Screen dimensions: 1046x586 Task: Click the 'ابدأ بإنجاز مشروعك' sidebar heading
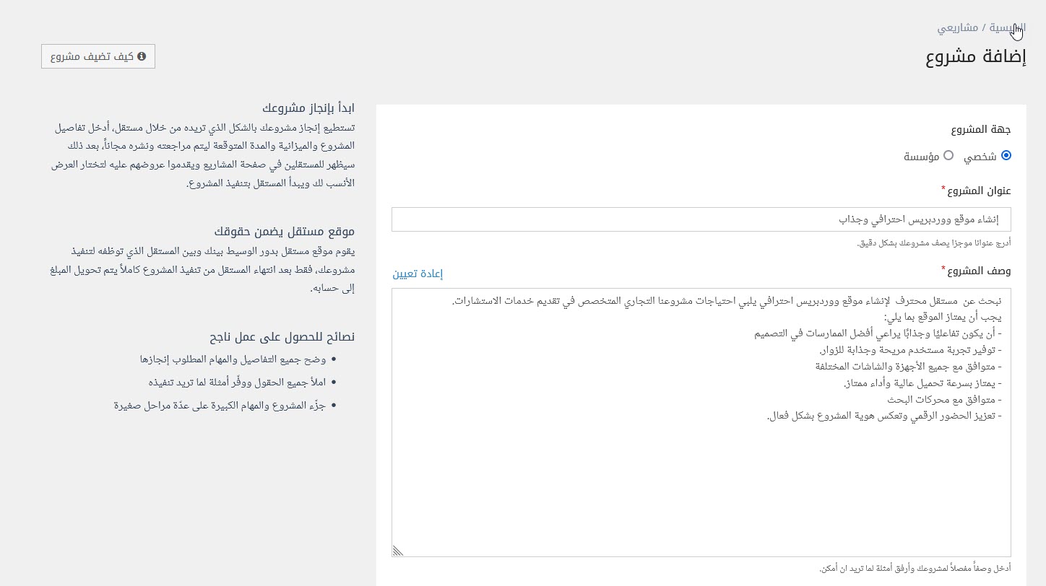[x=308, y=108]
